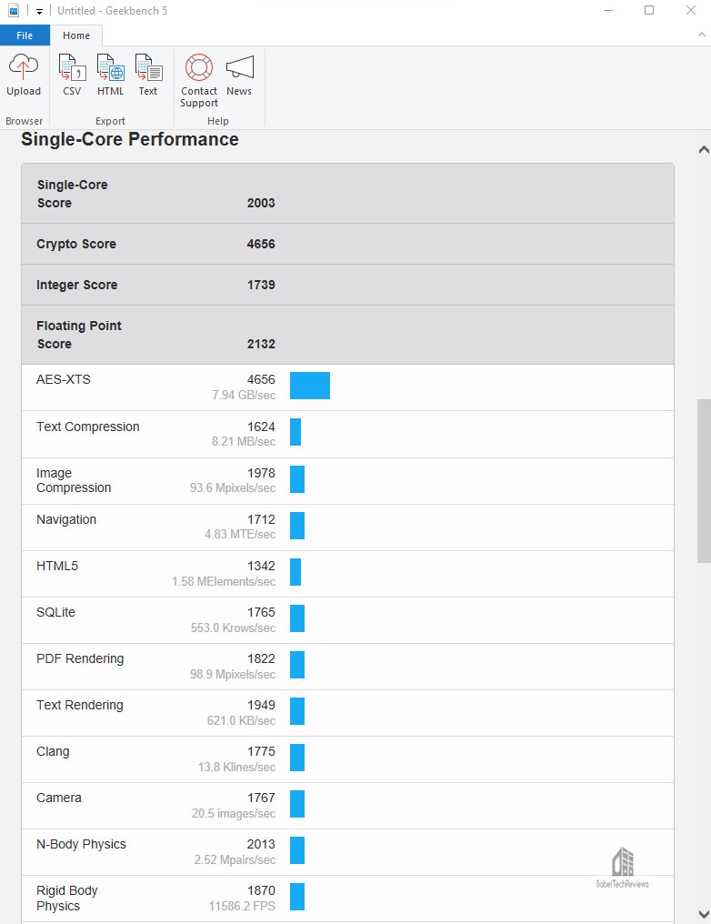Click the vertical scrollbar thumb
711x924 pixels.
704,481
